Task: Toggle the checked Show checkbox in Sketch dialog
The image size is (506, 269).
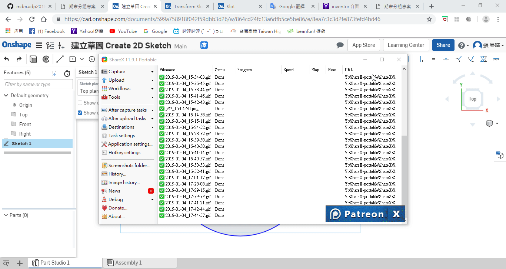Action: tap(80, 113)
